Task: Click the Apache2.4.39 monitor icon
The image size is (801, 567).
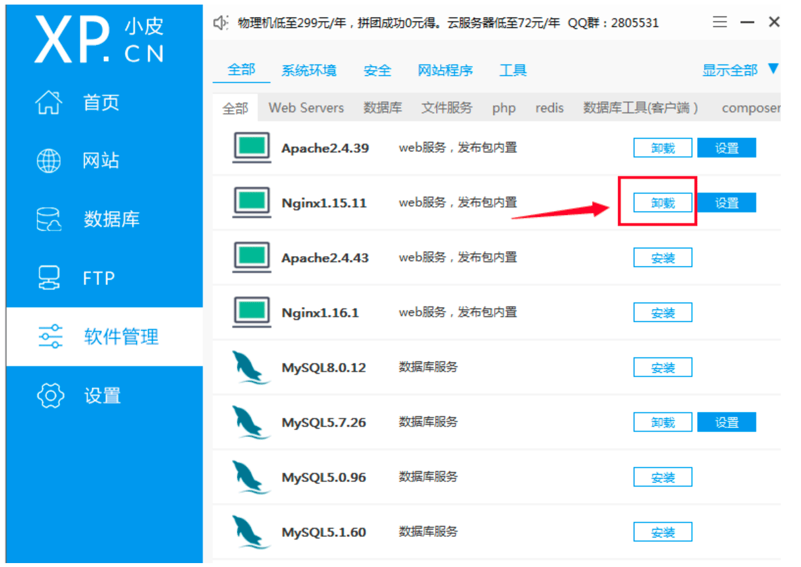Action: (252, 148)
